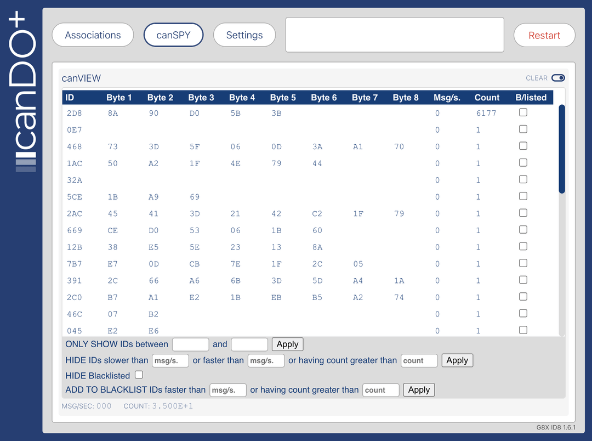
Task: Focus the upper ID range field after 'and'
Action: 249,344
